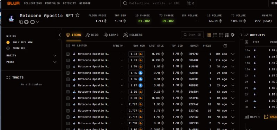Switch to detailed list view icon
This screenshot has width=277, height=130.
[215, 35]
